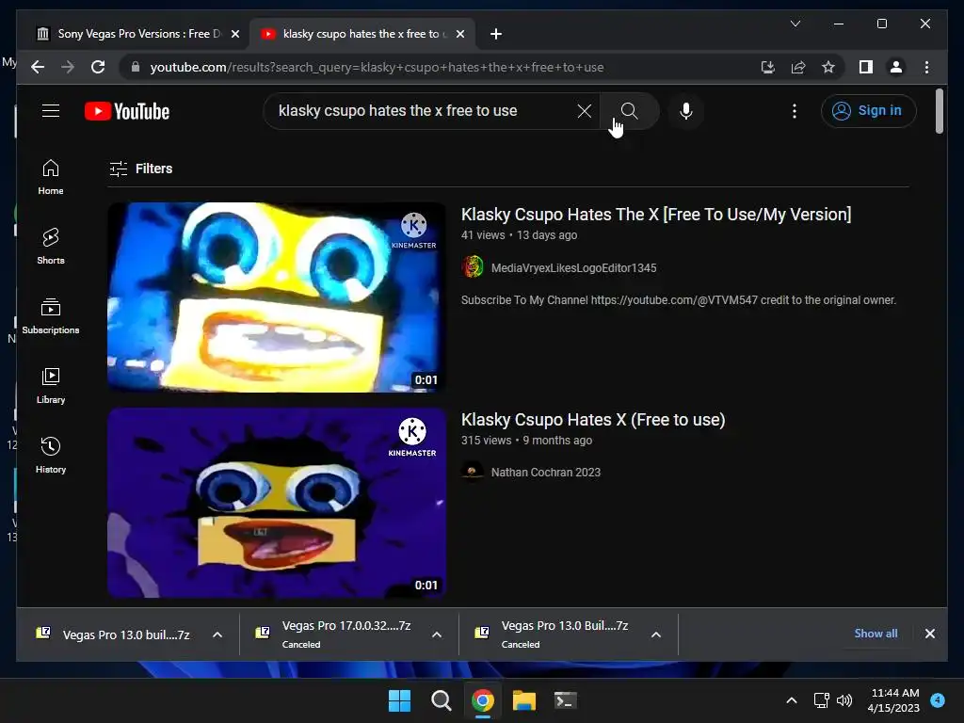The height and width of the screenshot is (723, 964).
Task: Open the Klasky Csupo Hates X purple thumbnail
Action: (277, 503)
